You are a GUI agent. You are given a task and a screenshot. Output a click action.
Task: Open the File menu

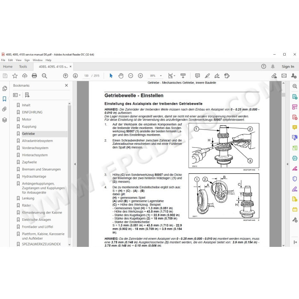pos(3,60)
